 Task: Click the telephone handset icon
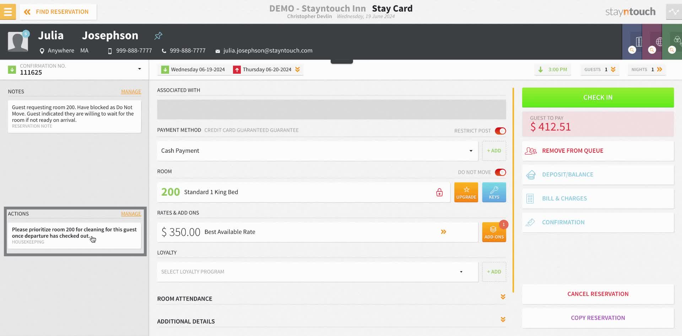pyautogui.click(x=164, y=51)
